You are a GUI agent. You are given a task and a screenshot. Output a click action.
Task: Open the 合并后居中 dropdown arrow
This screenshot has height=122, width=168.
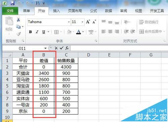tap(164, 32)
